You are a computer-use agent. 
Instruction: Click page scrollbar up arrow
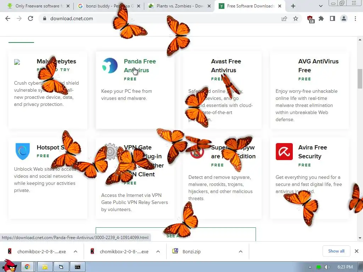(x=360, y=40)
